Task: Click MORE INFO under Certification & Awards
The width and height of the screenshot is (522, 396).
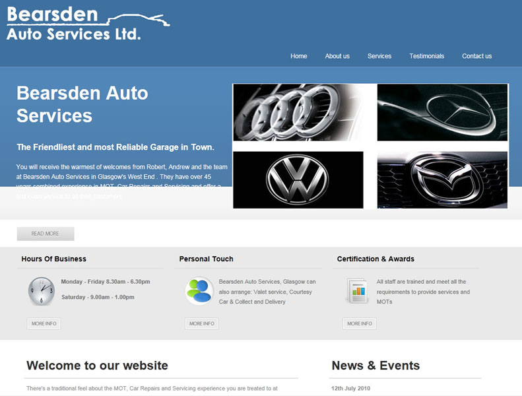Action: pyautogui.click(x=360, y=323)
